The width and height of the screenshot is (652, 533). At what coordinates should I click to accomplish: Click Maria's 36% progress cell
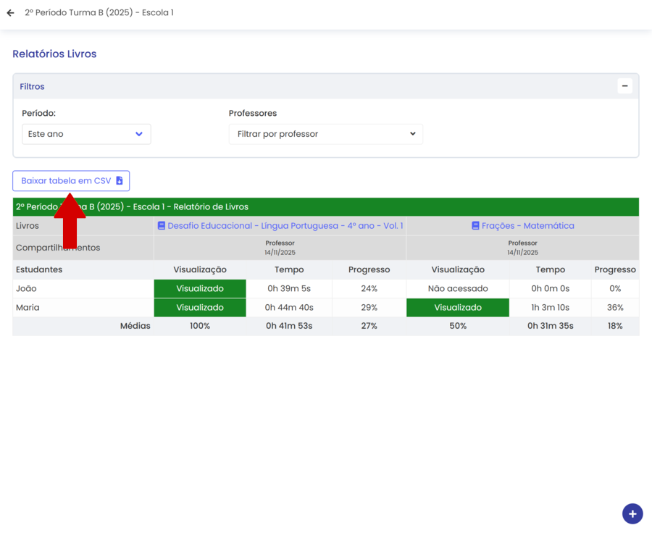tap(615, 308)
